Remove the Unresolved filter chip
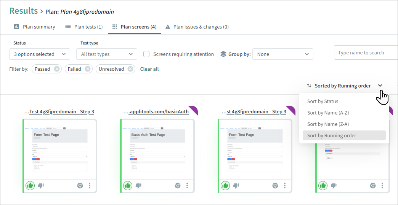398x205 pixels. pos(131,69)
